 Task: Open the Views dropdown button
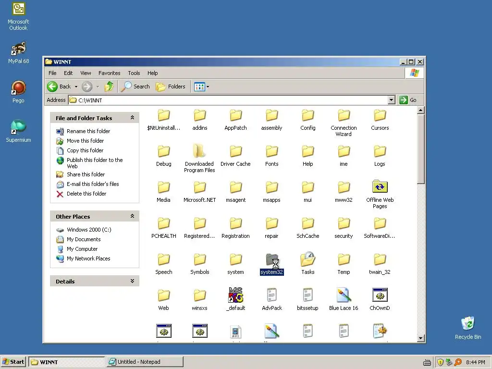pos(201,86)
